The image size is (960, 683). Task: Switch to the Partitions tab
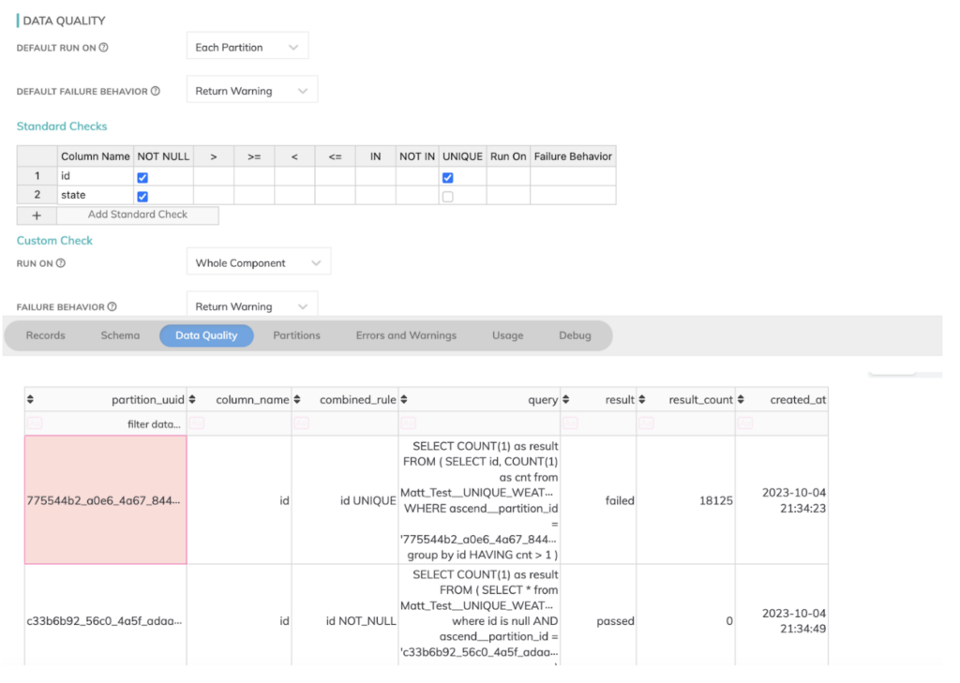296,335
